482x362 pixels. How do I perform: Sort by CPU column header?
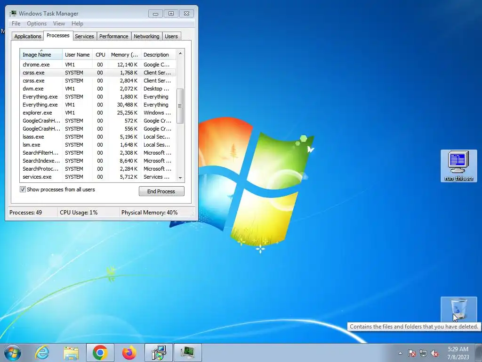click(100, 55)
